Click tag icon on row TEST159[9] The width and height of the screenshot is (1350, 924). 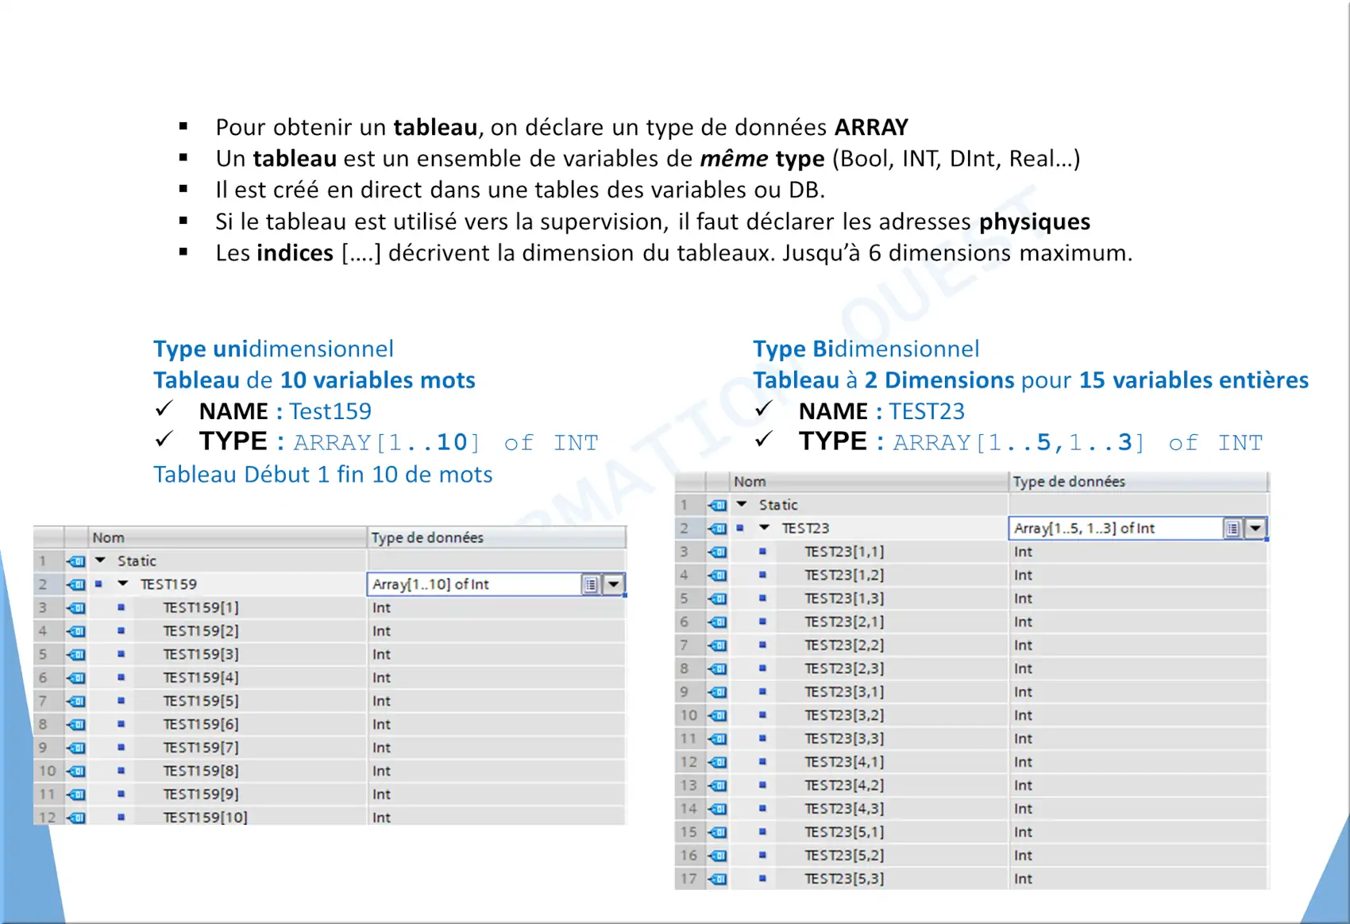77,794
